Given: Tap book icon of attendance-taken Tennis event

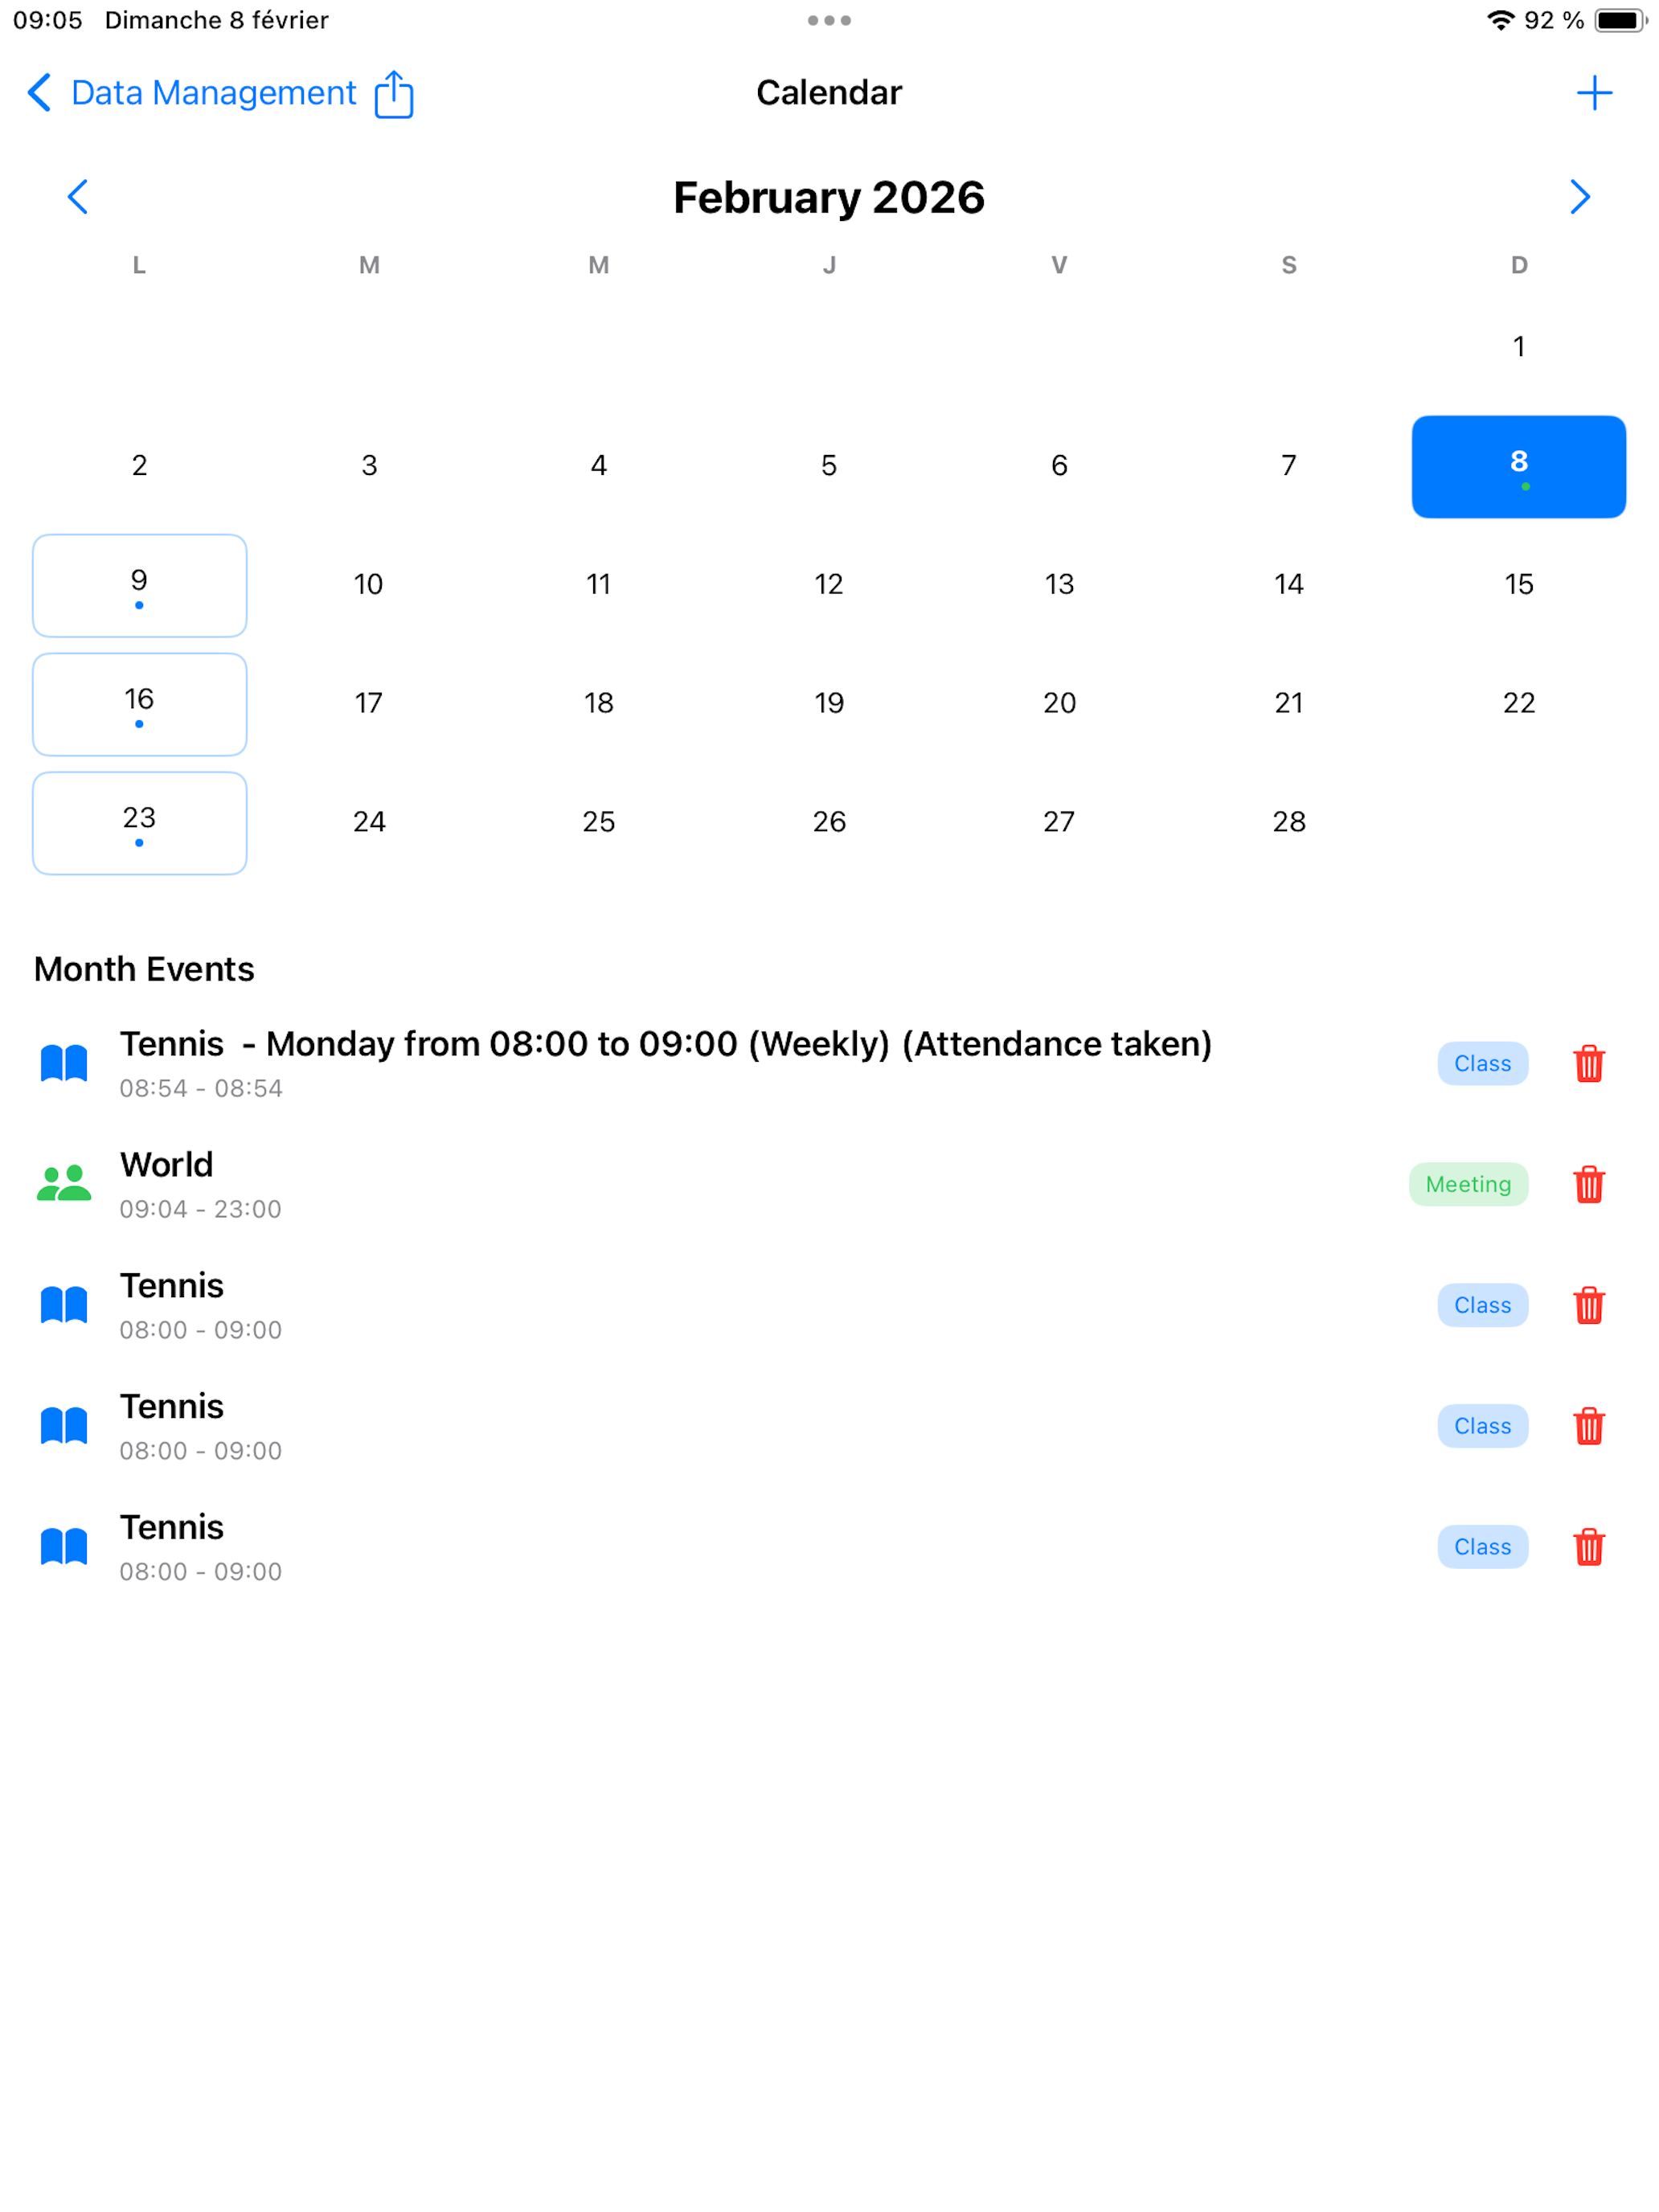Looking at the screenshot, I should (64, 1063).
